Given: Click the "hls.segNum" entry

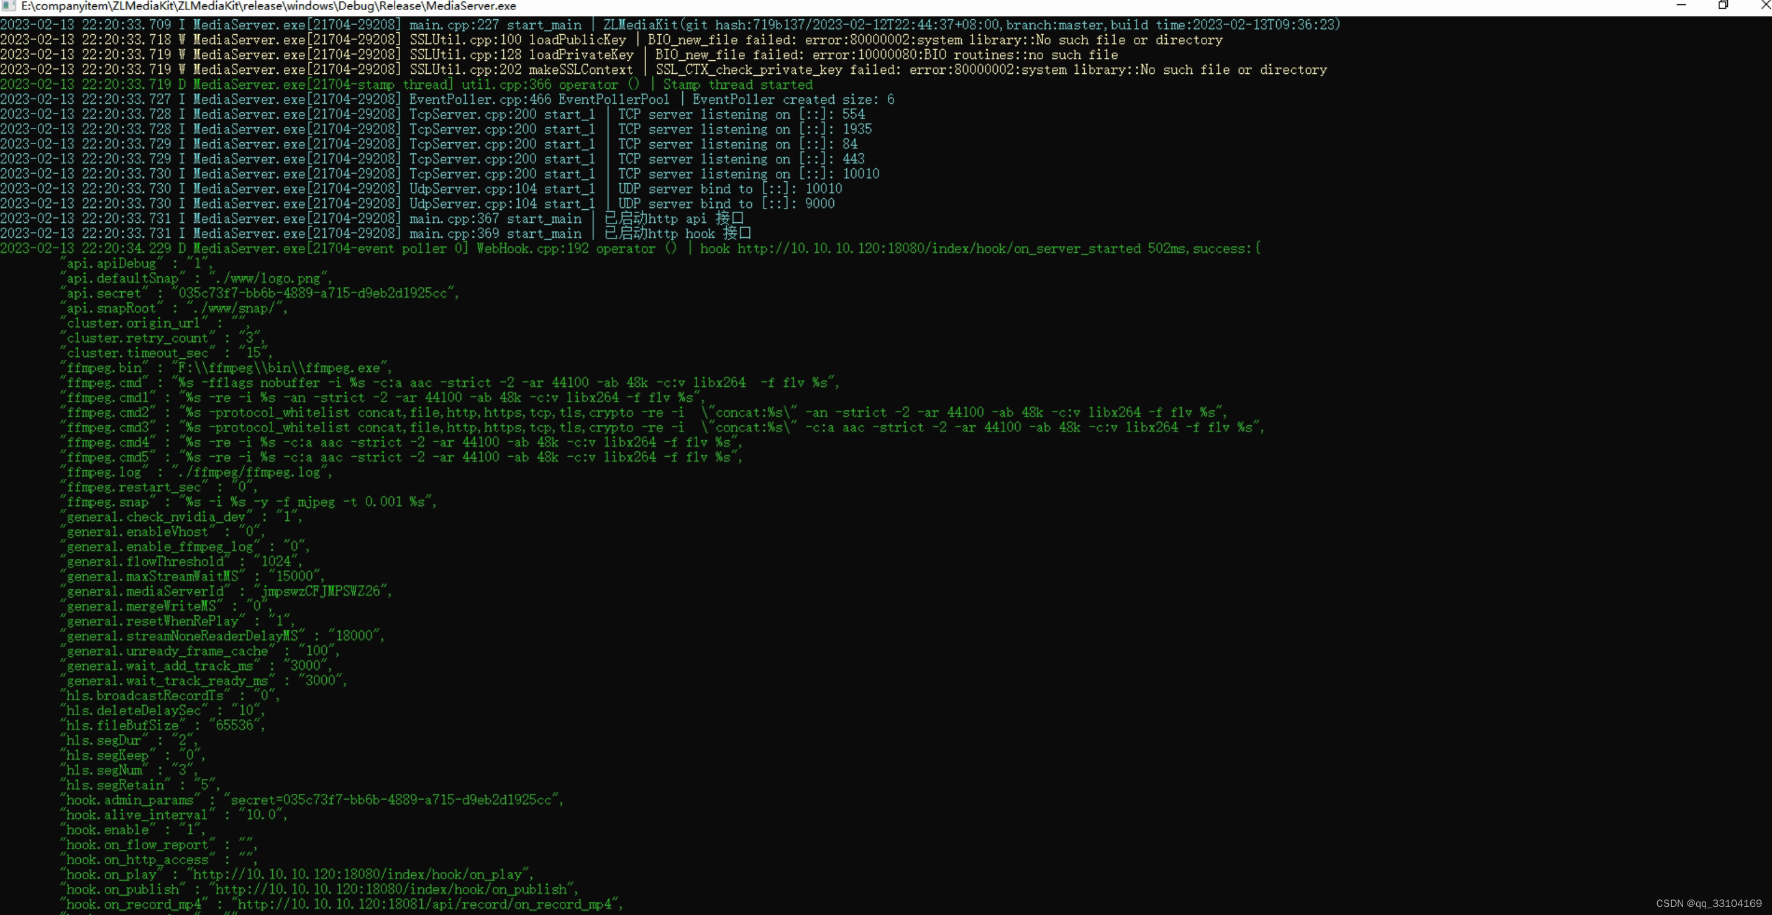Looking at the screenshot, I should pyautogui.click(x=129, y=770).
